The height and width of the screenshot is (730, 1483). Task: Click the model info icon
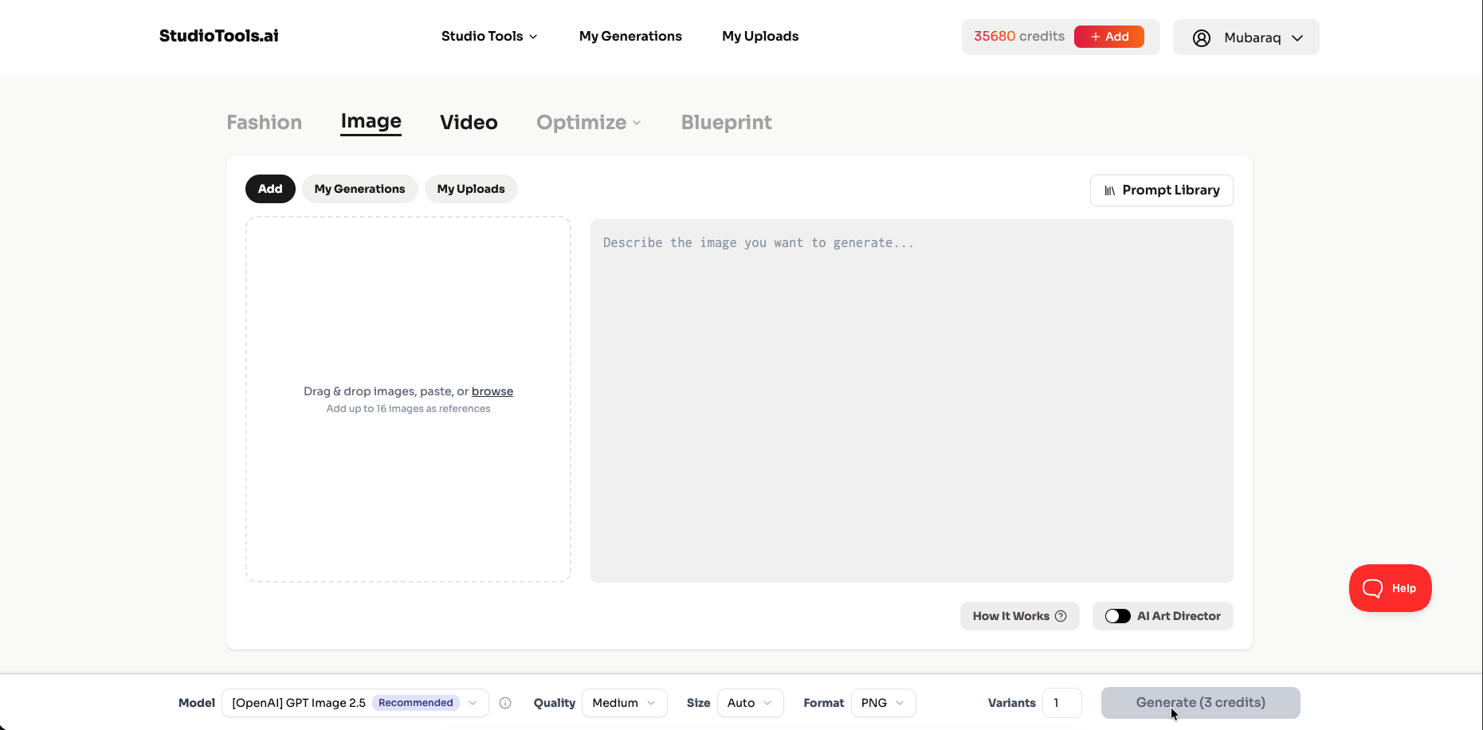505,703
